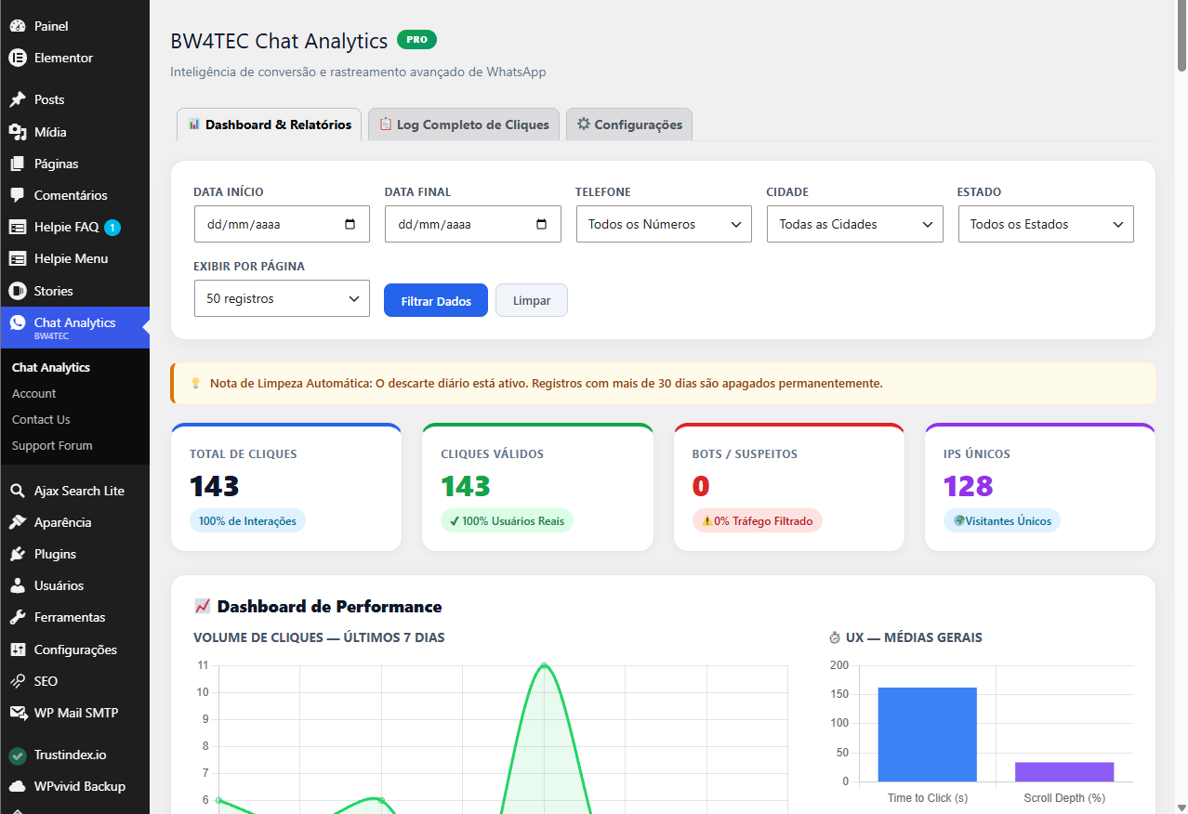Click the SEO icon in sidebar
Screen dimensions: 1188x814
(x=18, y=681)
